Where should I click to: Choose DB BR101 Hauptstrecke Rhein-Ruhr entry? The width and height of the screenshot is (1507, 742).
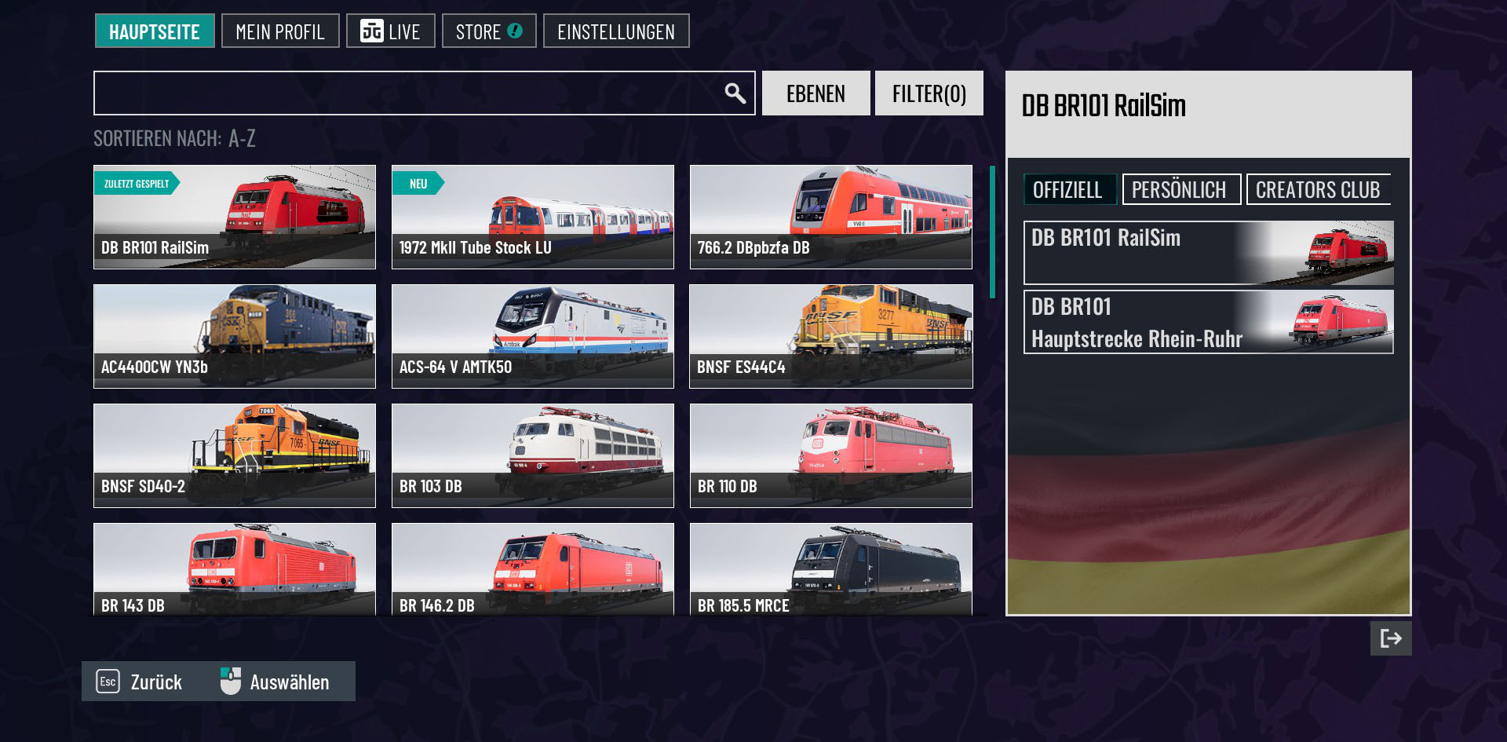pyautogui.click(x=1209, y=322)
